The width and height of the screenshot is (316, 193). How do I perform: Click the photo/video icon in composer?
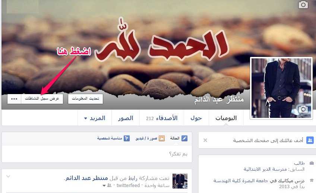coord(162,138)
